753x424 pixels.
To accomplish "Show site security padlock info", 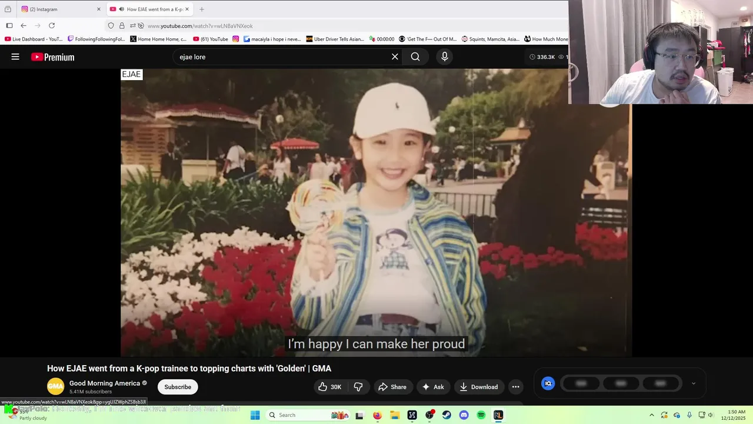I will coord(122,25).
